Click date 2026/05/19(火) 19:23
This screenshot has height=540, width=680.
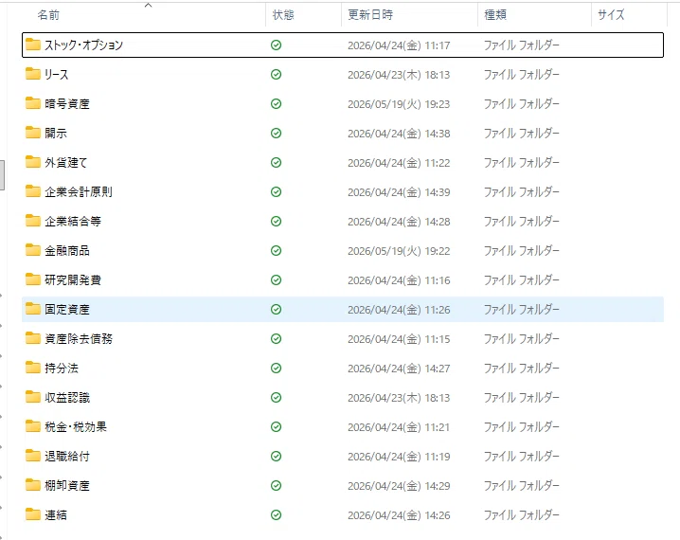click(x=399, y=104)
